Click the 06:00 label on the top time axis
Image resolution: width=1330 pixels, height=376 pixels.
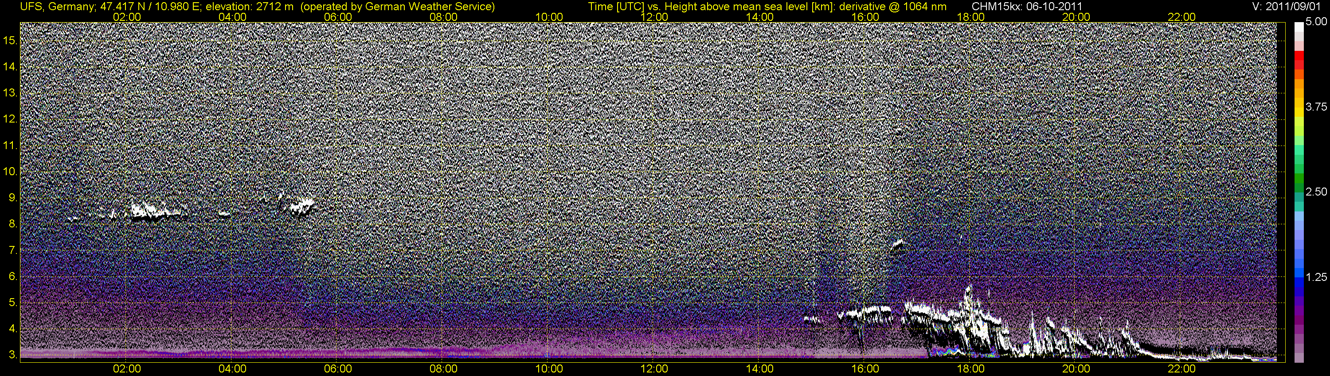coord(338,17)
